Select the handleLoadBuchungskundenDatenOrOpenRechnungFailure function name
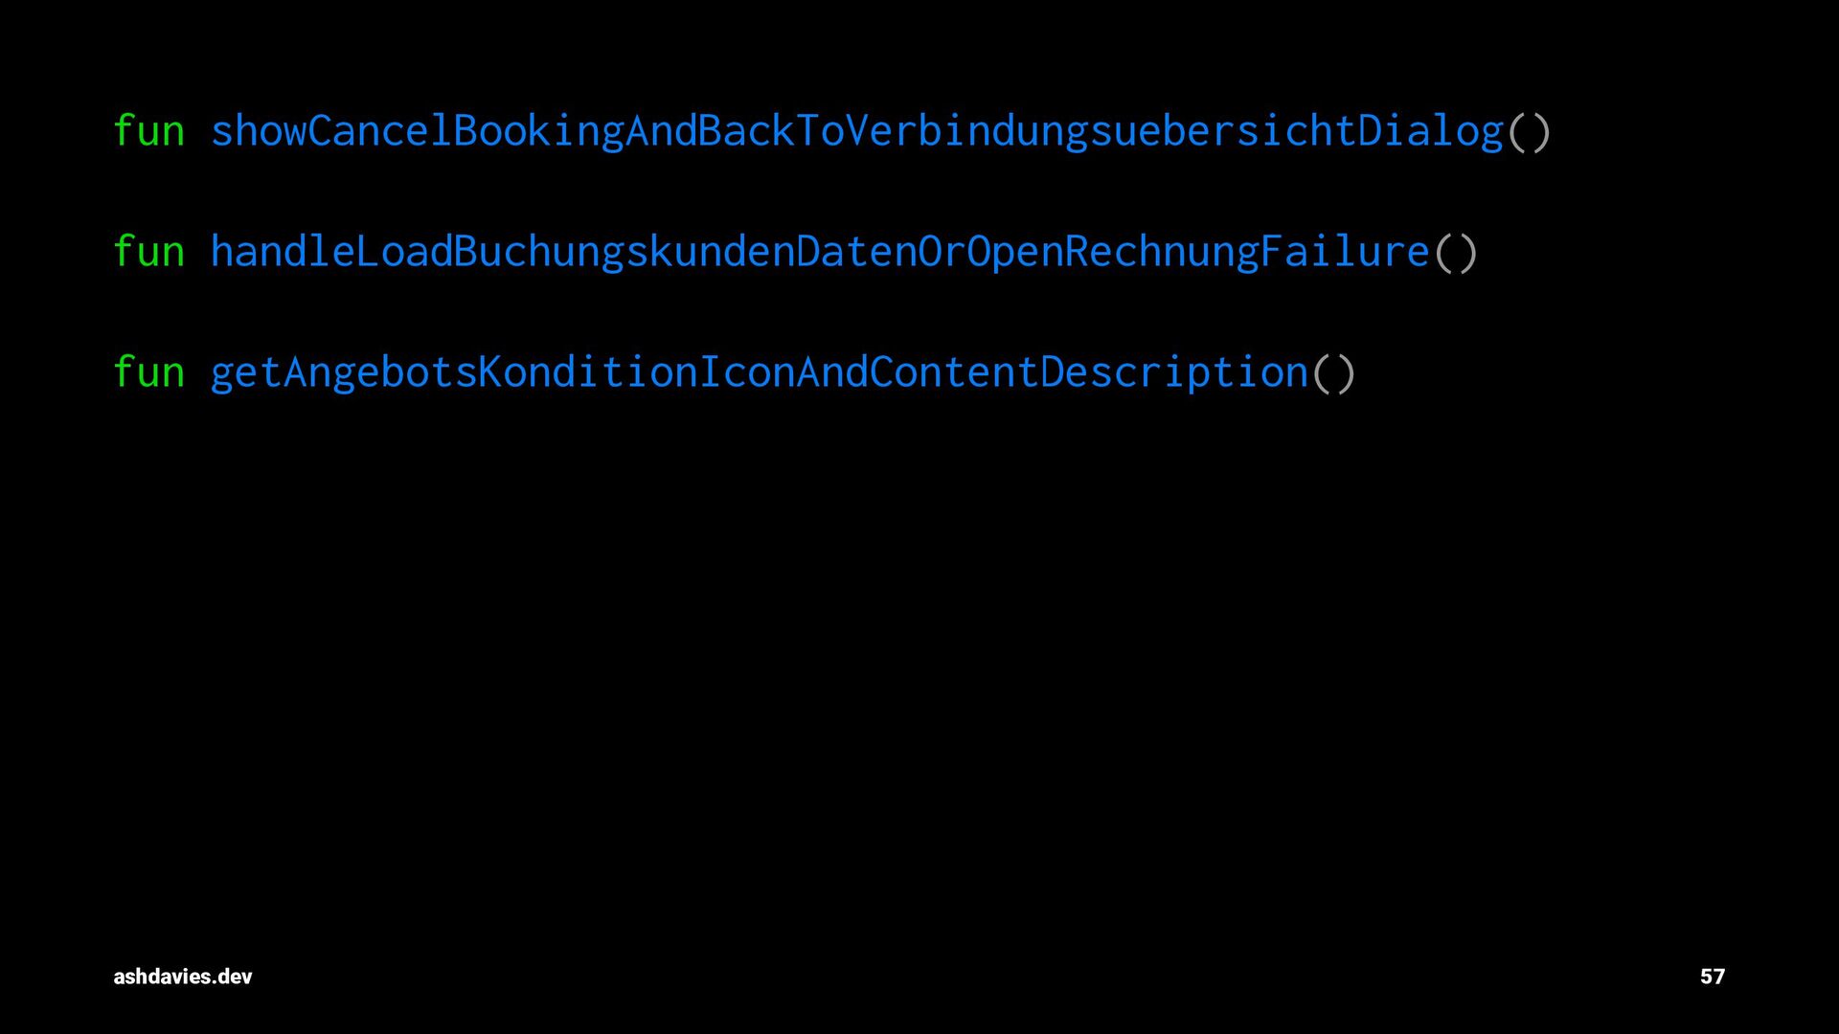This screenshot has width=1839, height=1034. click(x=821, y=253)
